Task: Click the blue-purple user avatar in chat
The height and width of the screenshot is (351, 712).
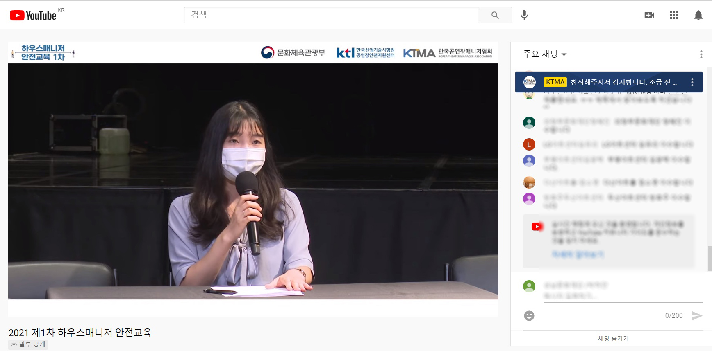Action: (529, 160)
